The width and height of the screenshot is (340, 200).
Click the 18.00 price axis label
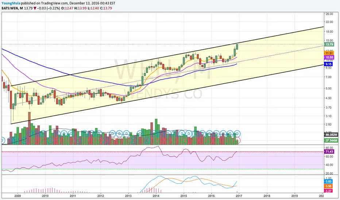329,31
